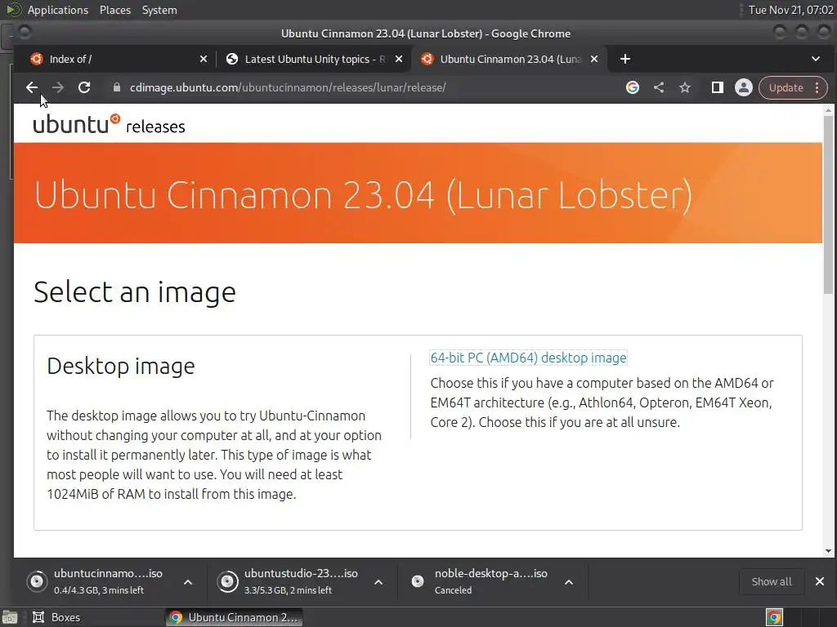Open the System menu
The image size is (837, 627).
tap(159, 10)
